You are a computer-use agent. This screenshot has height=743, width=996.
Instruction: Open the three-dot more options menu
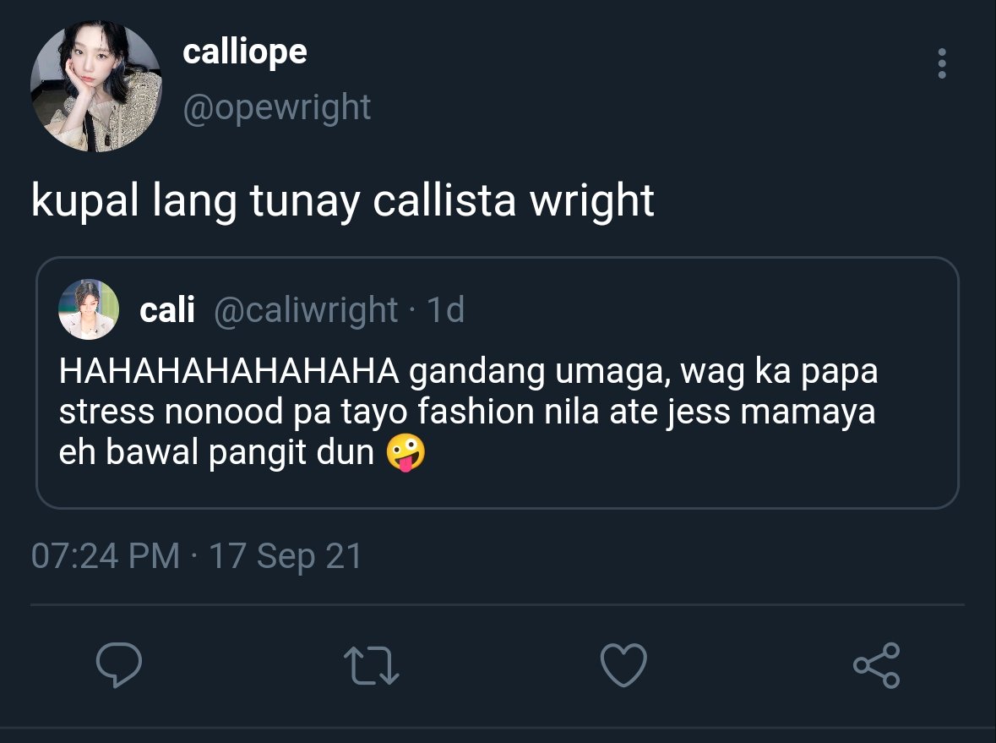(x=942, y=63)
